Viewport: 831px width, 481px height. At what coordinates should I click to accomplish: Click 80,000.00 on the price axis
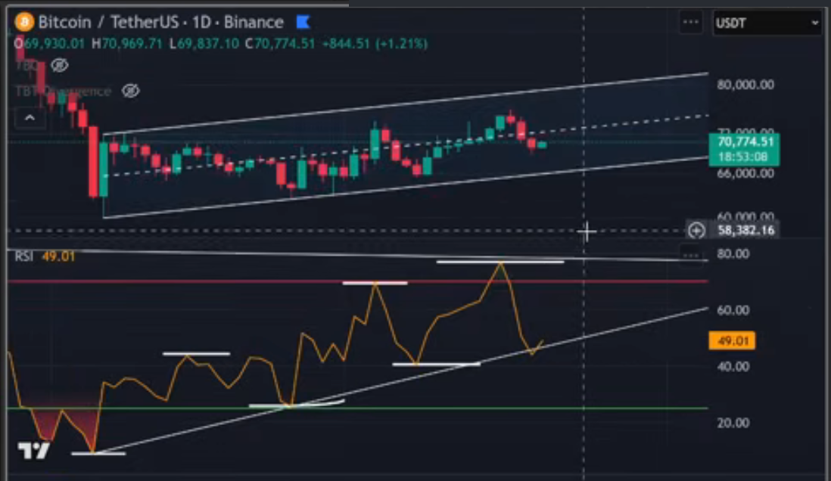744,85
